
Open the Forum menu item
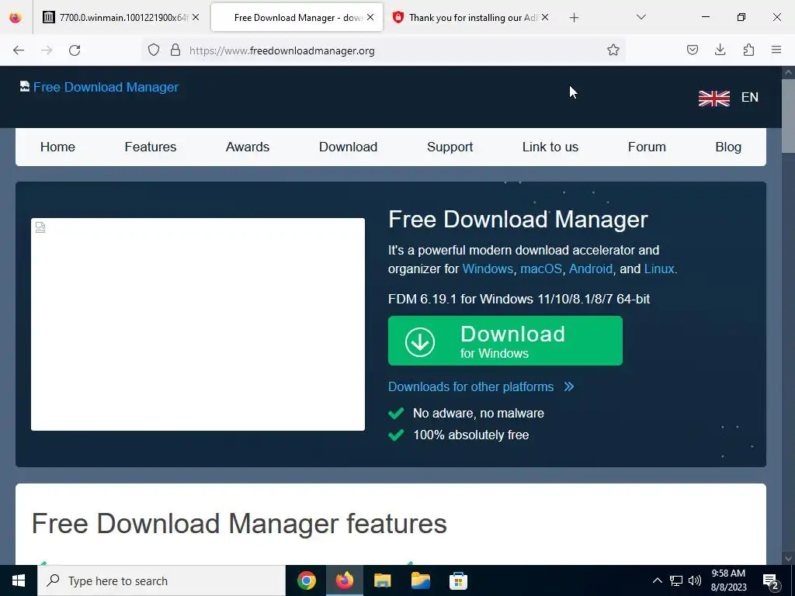tap(647, 147)
